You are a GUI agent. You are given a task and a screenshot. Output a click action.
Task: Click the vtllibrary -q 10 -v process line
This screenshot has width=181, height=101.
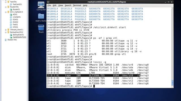[94, 51]
